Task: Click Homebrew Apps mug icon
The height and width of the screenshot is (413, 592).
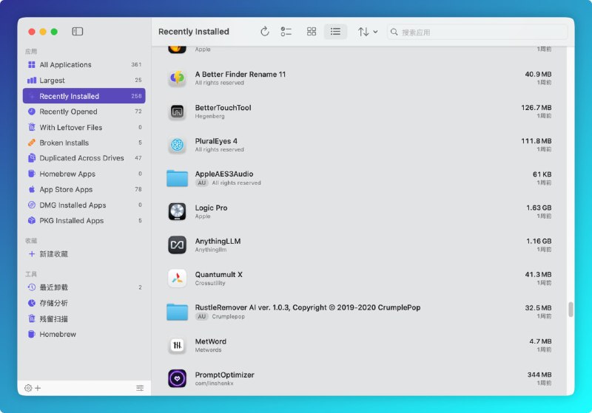Action: [x=32, y=174]
